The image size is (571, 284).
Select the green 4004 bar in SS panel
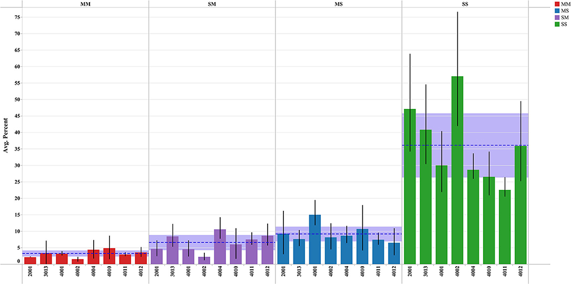(x=473, y=217)
